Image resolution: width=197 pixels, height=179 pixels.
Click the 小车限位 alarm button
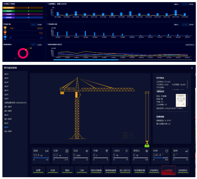[x=168, y=170]
